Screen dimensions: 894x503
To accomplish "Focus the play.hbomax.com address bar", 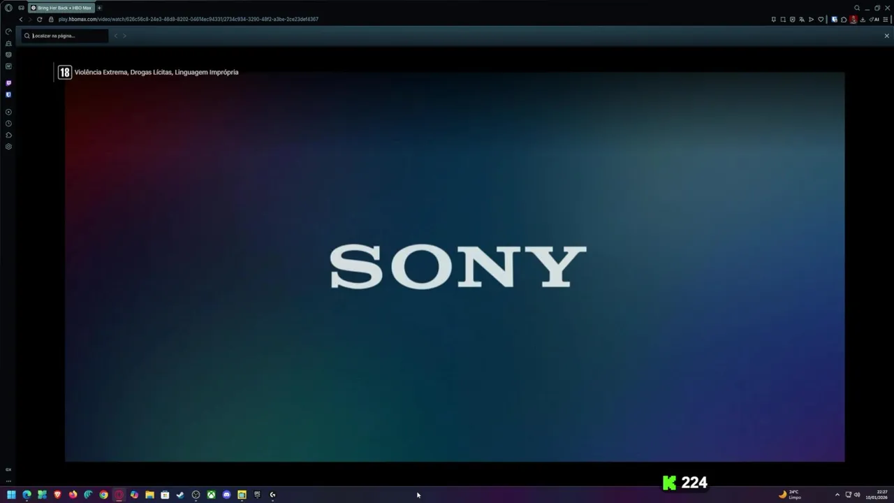I will coord(189,20).
